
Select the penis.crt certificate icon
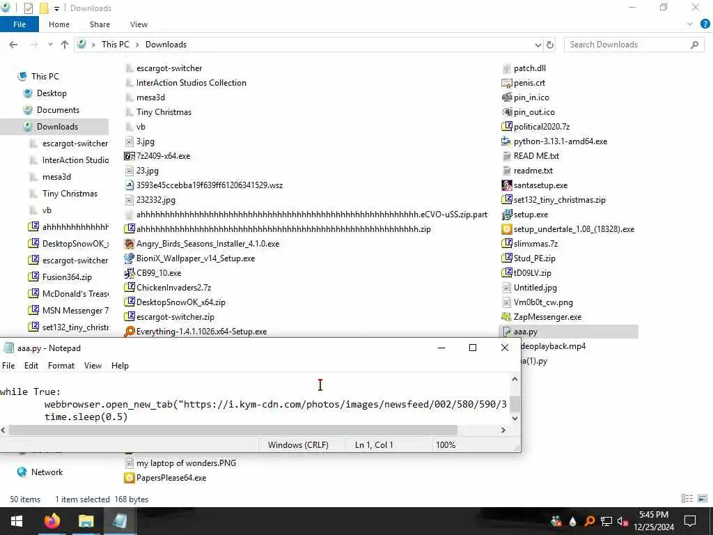coord(507,83)
